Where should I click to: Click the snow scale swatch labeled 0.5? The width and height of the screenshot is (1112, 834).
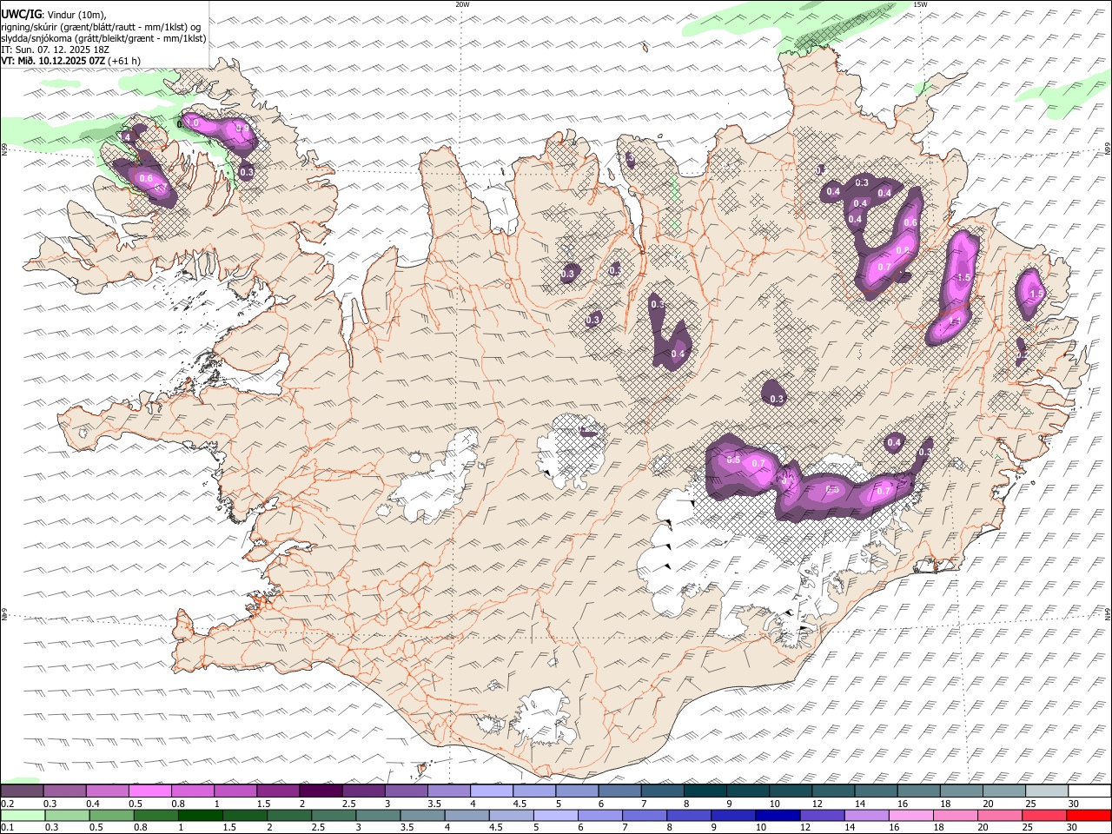(x=149, y=791)
